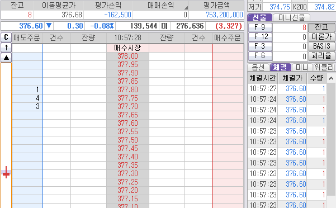This screenshot has width=336, height=208.
Task: Click the 377.80 price cell
Action: pos(127,90)
